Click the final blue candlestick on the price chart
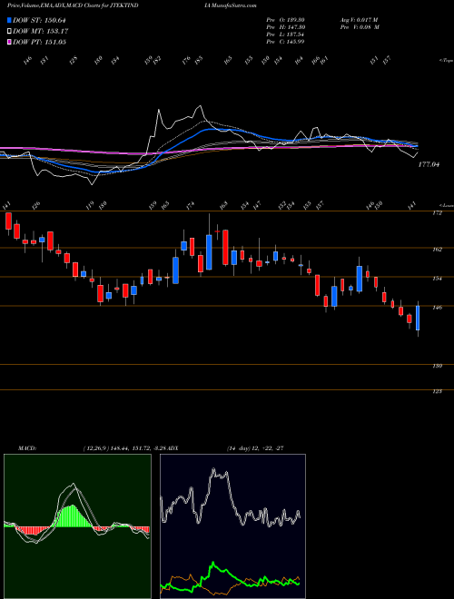The height and width of the screenshot is (599, 454). click(418, 319)
